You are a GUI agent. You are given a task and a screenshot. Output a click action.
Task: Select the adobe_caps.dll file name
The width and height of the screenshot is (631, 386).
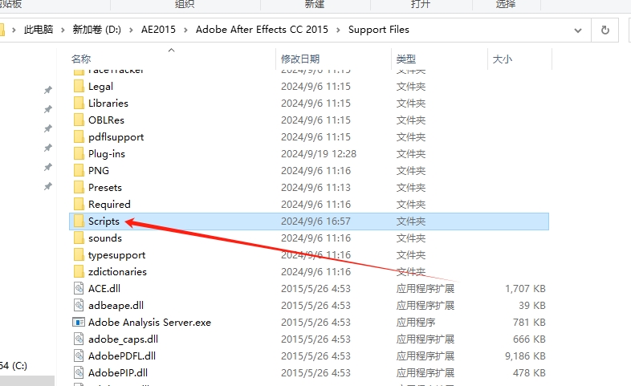pyautogui.click(x=123, y=339)
